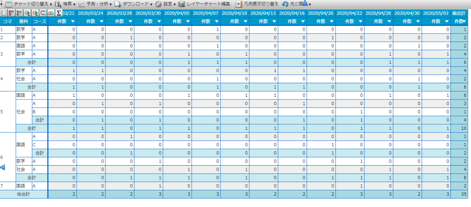471x207 pixels.
Task: Open the 検索 menu
Action: click(65, 4)
